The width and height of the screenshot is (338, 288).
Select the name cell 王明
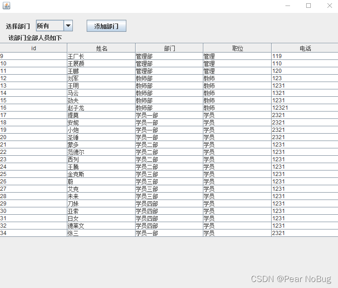(x=101, y=86)
